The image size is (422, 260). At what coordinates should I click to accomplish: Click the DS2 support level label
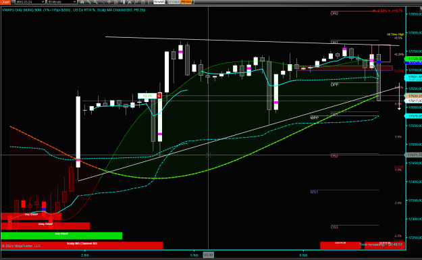pyautogui.click(x=334, y=156)
